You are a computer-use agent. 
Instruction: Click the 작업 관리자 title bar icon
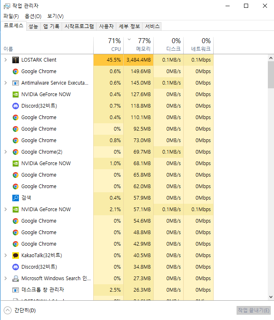pyautogui.click(x=7, y=6)
